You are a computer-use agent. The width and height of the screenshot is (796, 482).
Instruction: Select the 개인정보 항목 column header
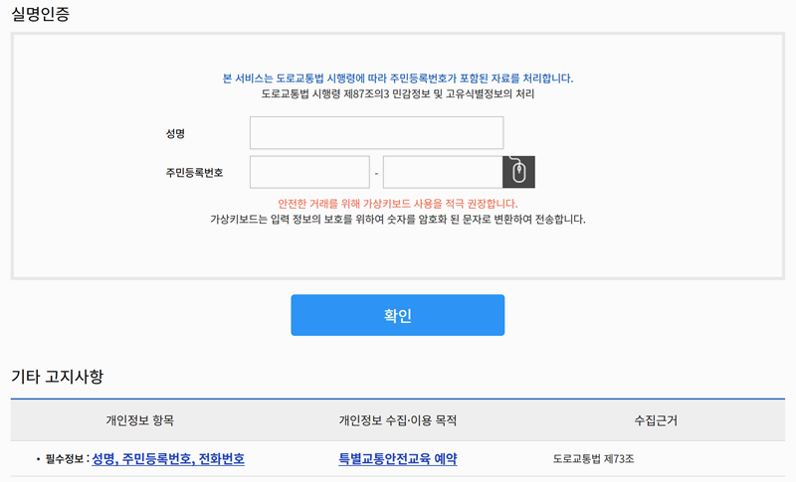(x=139, y=420)
